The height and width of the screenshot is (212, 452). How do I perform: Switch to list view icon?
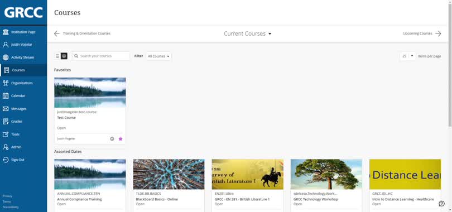point(57,56)
